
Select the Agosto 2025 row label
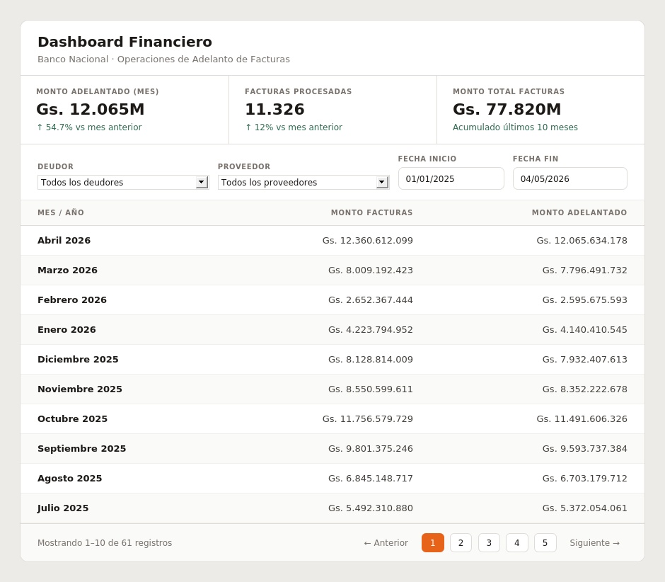(69, 478)
